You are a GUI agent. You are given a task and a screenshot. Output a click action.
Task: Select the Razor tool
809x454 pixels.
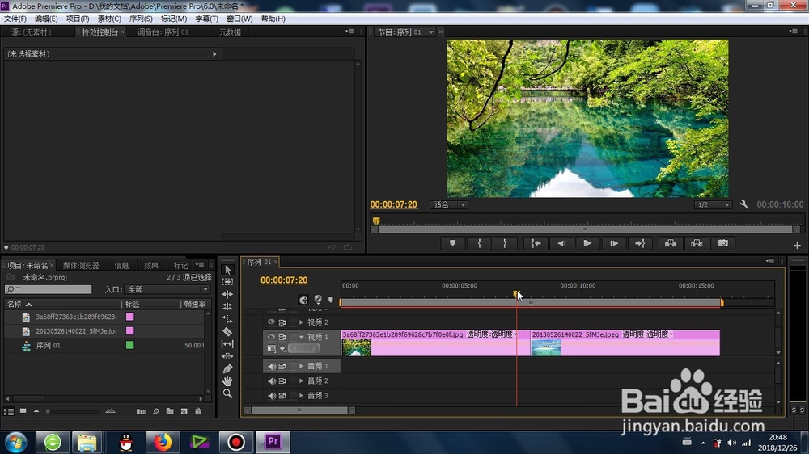click(227, 331)
